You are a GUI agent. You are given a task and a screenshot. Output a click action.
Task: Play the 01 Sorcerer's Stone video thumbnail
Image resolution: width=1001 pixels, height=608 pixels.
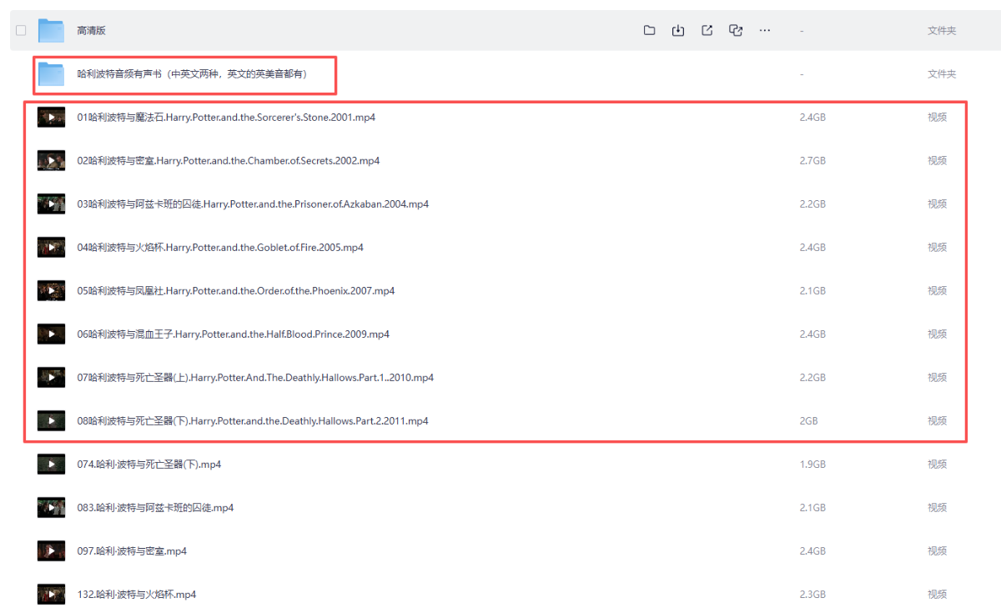(x=51, y=118)
